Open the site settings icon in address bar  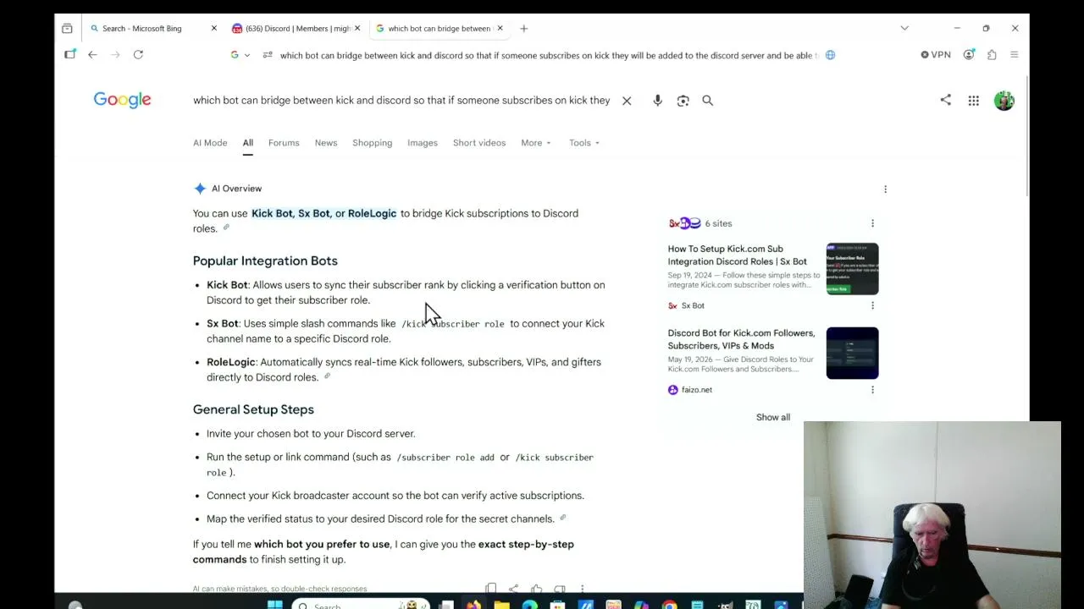click(x=268, y=55)
